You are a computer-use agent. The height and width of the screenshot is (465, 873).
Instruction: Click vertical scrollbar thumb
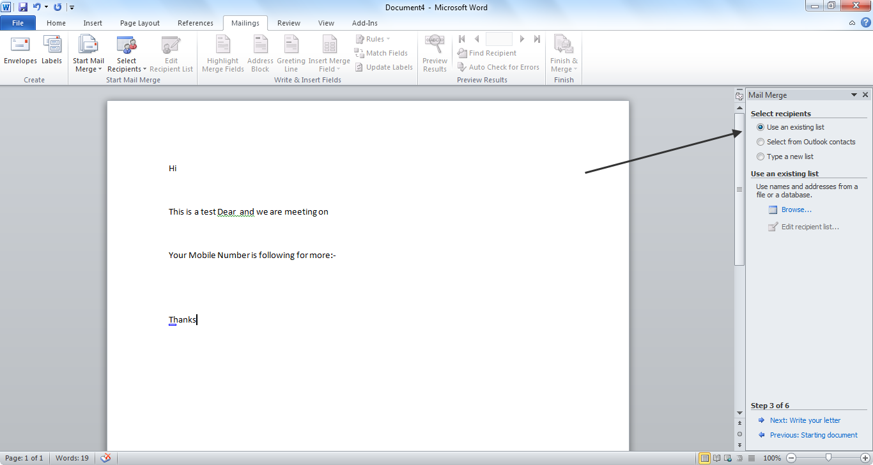[739, 189]
